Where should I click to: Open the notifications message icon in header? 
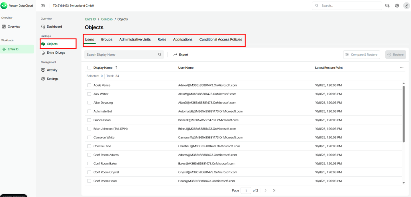(x=387, y=6)
